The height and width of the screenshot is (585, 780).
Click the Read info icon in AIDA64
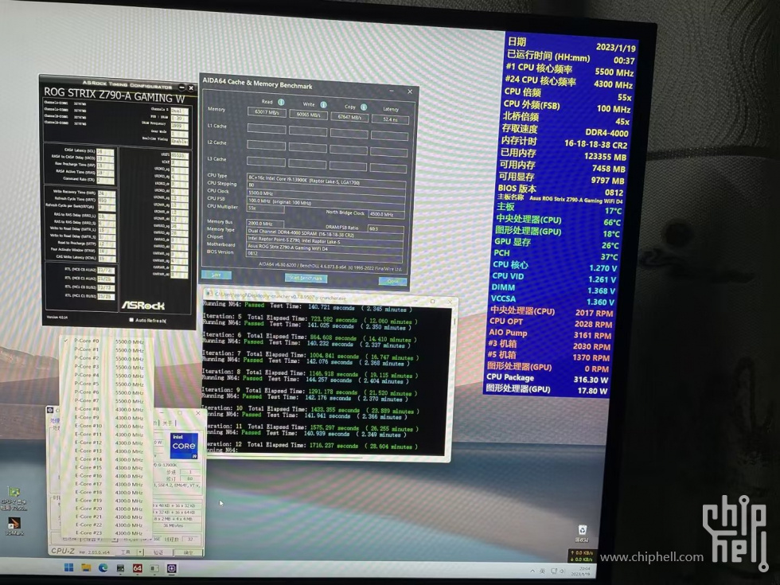point(281,102)
